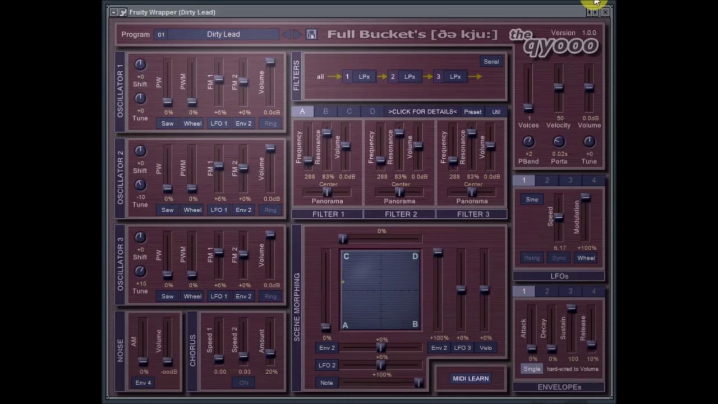Select Envelope tab 3

[570, 291]
